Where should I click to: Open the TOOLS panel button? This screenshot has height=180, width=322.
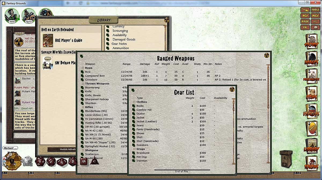pyautogui.click(x=315, y=10)
